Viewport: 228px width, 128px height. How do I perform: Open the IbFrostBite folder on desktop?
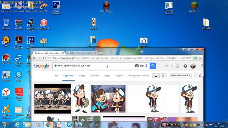click(207, 24)
